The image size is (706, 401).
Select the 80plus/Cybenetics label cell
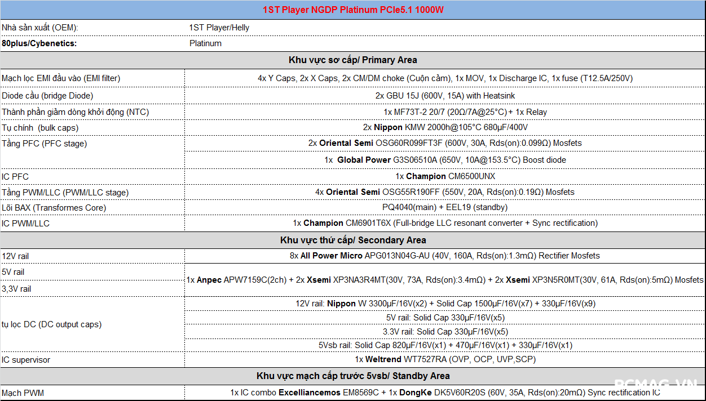(x=39, y=43)
